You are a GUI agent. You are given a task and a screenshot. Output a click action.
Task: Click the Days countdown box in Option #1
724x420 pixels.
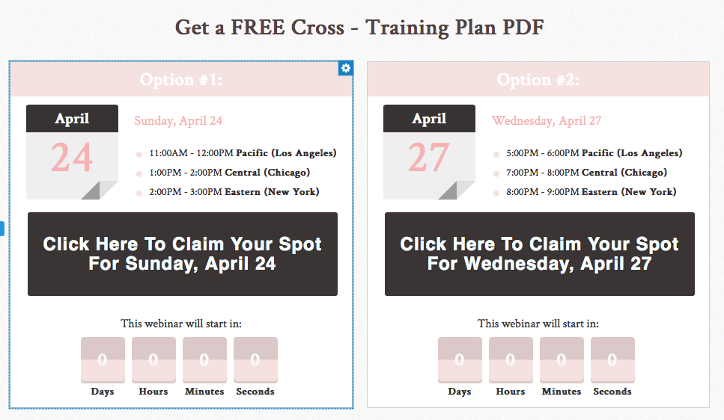[103, 360]
